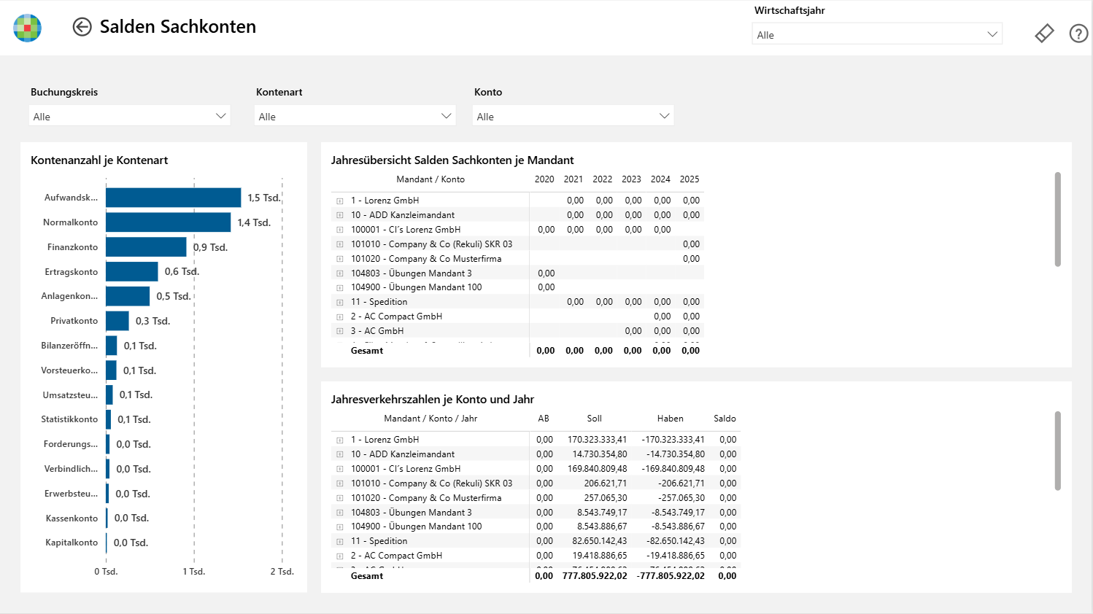Sort by the AB column header
The height and width of the screenshot is (614, 1093).
[x=544, y=419]
